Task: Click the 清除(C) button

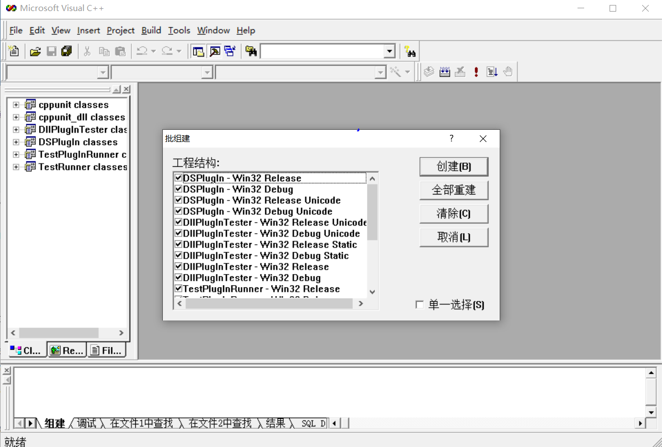Action: click(454, 214)
